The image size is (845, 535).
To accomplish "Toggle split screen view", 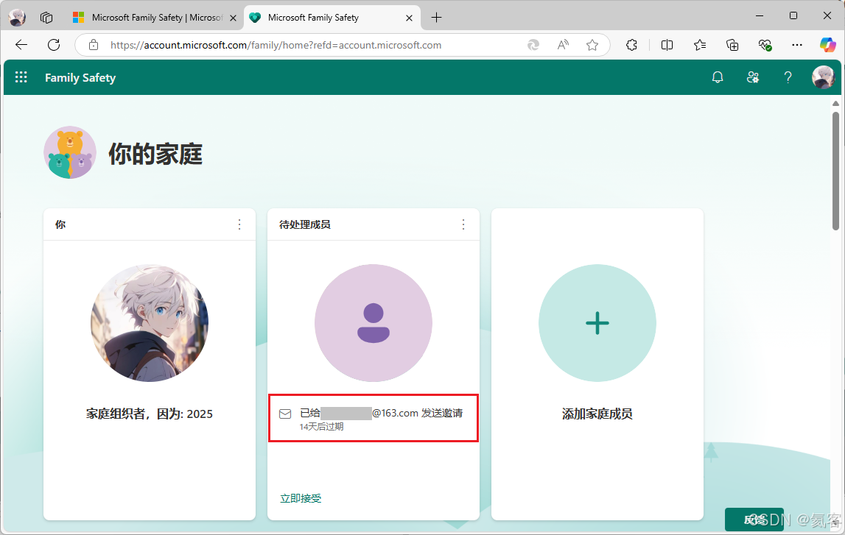I will click(x=667, y=45).
